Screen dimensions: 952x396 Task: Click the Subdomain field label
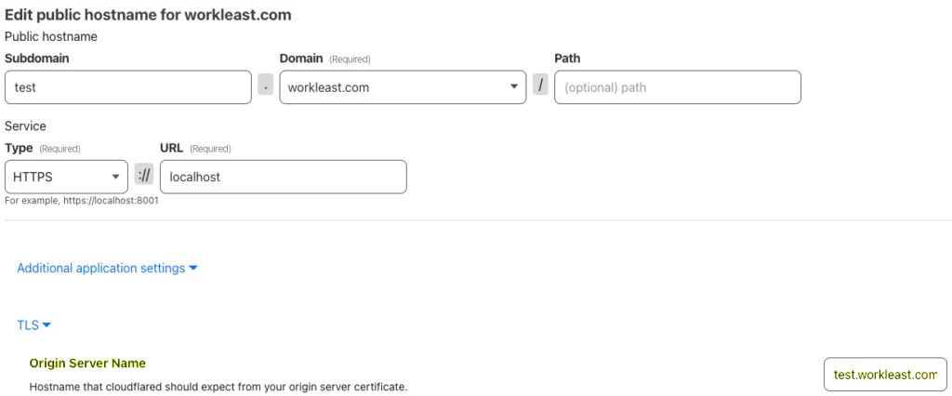pos(37,59)
